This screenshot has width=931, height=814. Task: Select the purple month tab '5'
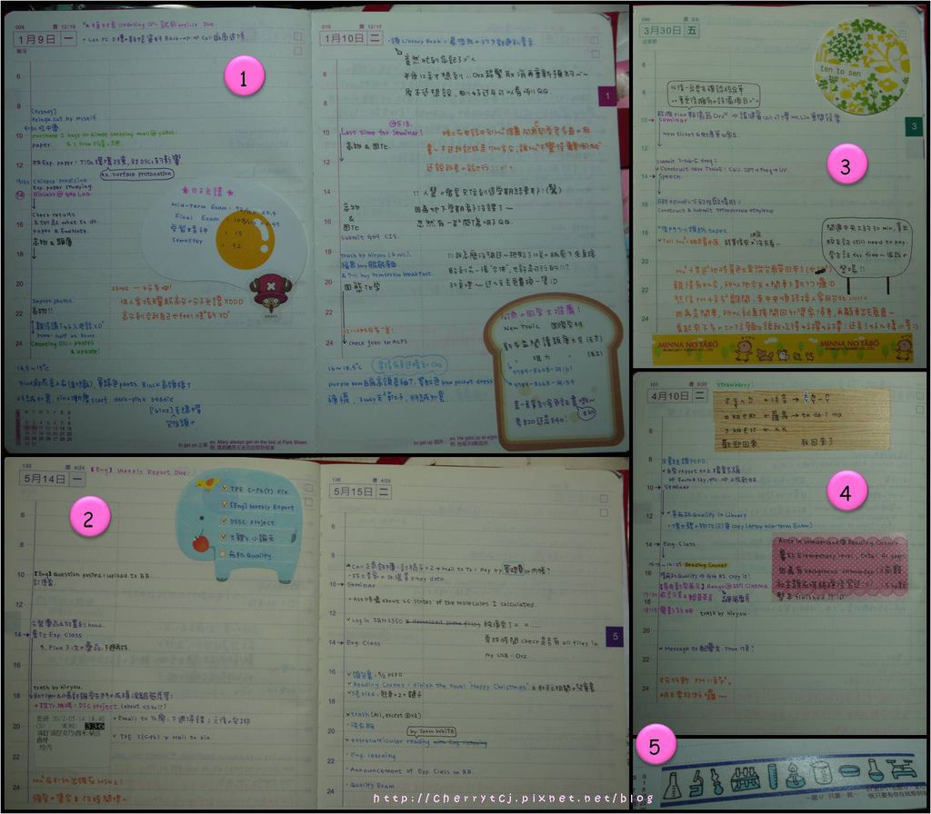615,637
